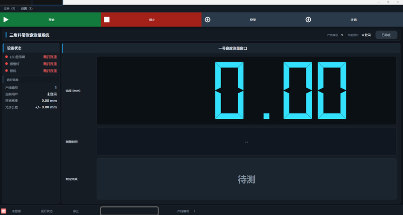The height and width of the screenshot is (215, 403).
Task: Click the 已停止 status button
Action: 386,35
